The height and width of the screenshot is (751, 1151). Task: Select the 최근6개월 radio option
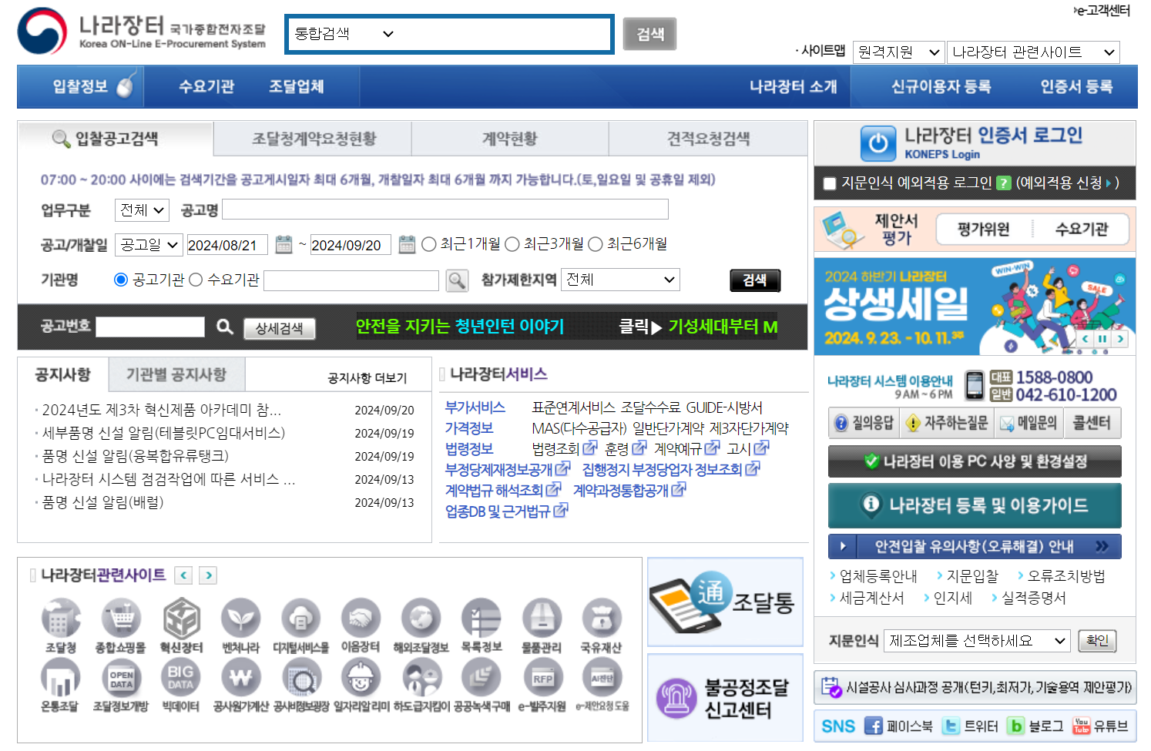click(x=596, y=244)
